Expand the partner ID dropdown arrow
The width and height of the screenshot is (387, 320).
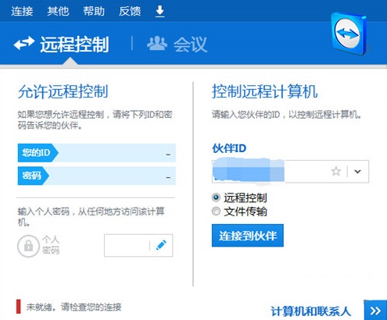click(357, 172)
